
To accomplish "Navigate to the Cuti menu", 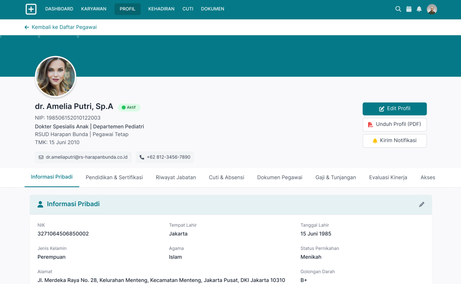I will tap(188, 9).
